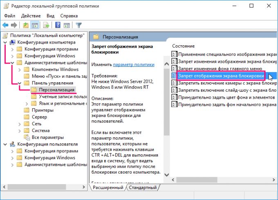Click the Filter funnel toolbar icon
The width and height of the screenshot is (278, 200).
(x=78, y=25)
